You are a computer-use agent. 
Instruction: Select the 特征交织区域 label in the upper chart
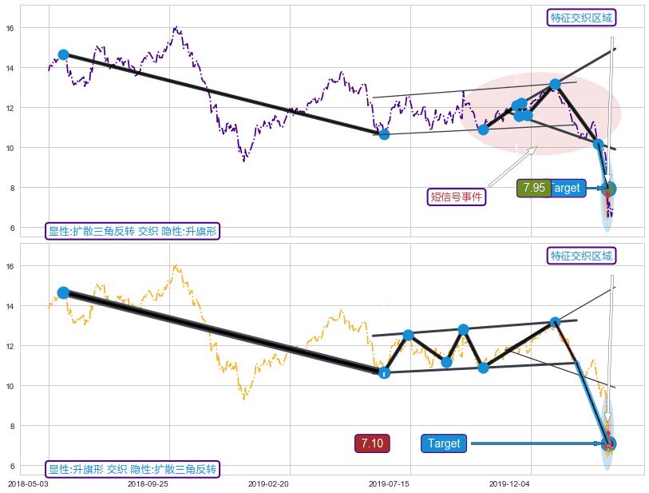[x=583, y=18]
